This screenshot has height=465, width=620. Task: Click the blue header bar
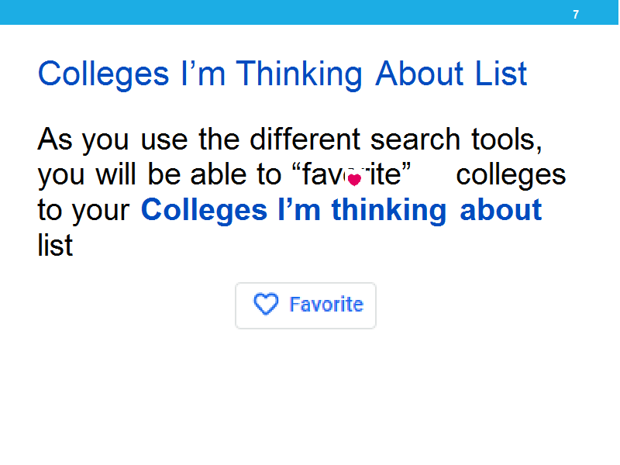(x=309, y=12)
